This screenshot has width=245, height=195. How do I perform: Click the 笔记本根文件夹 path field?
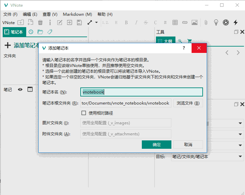point(126,103)
